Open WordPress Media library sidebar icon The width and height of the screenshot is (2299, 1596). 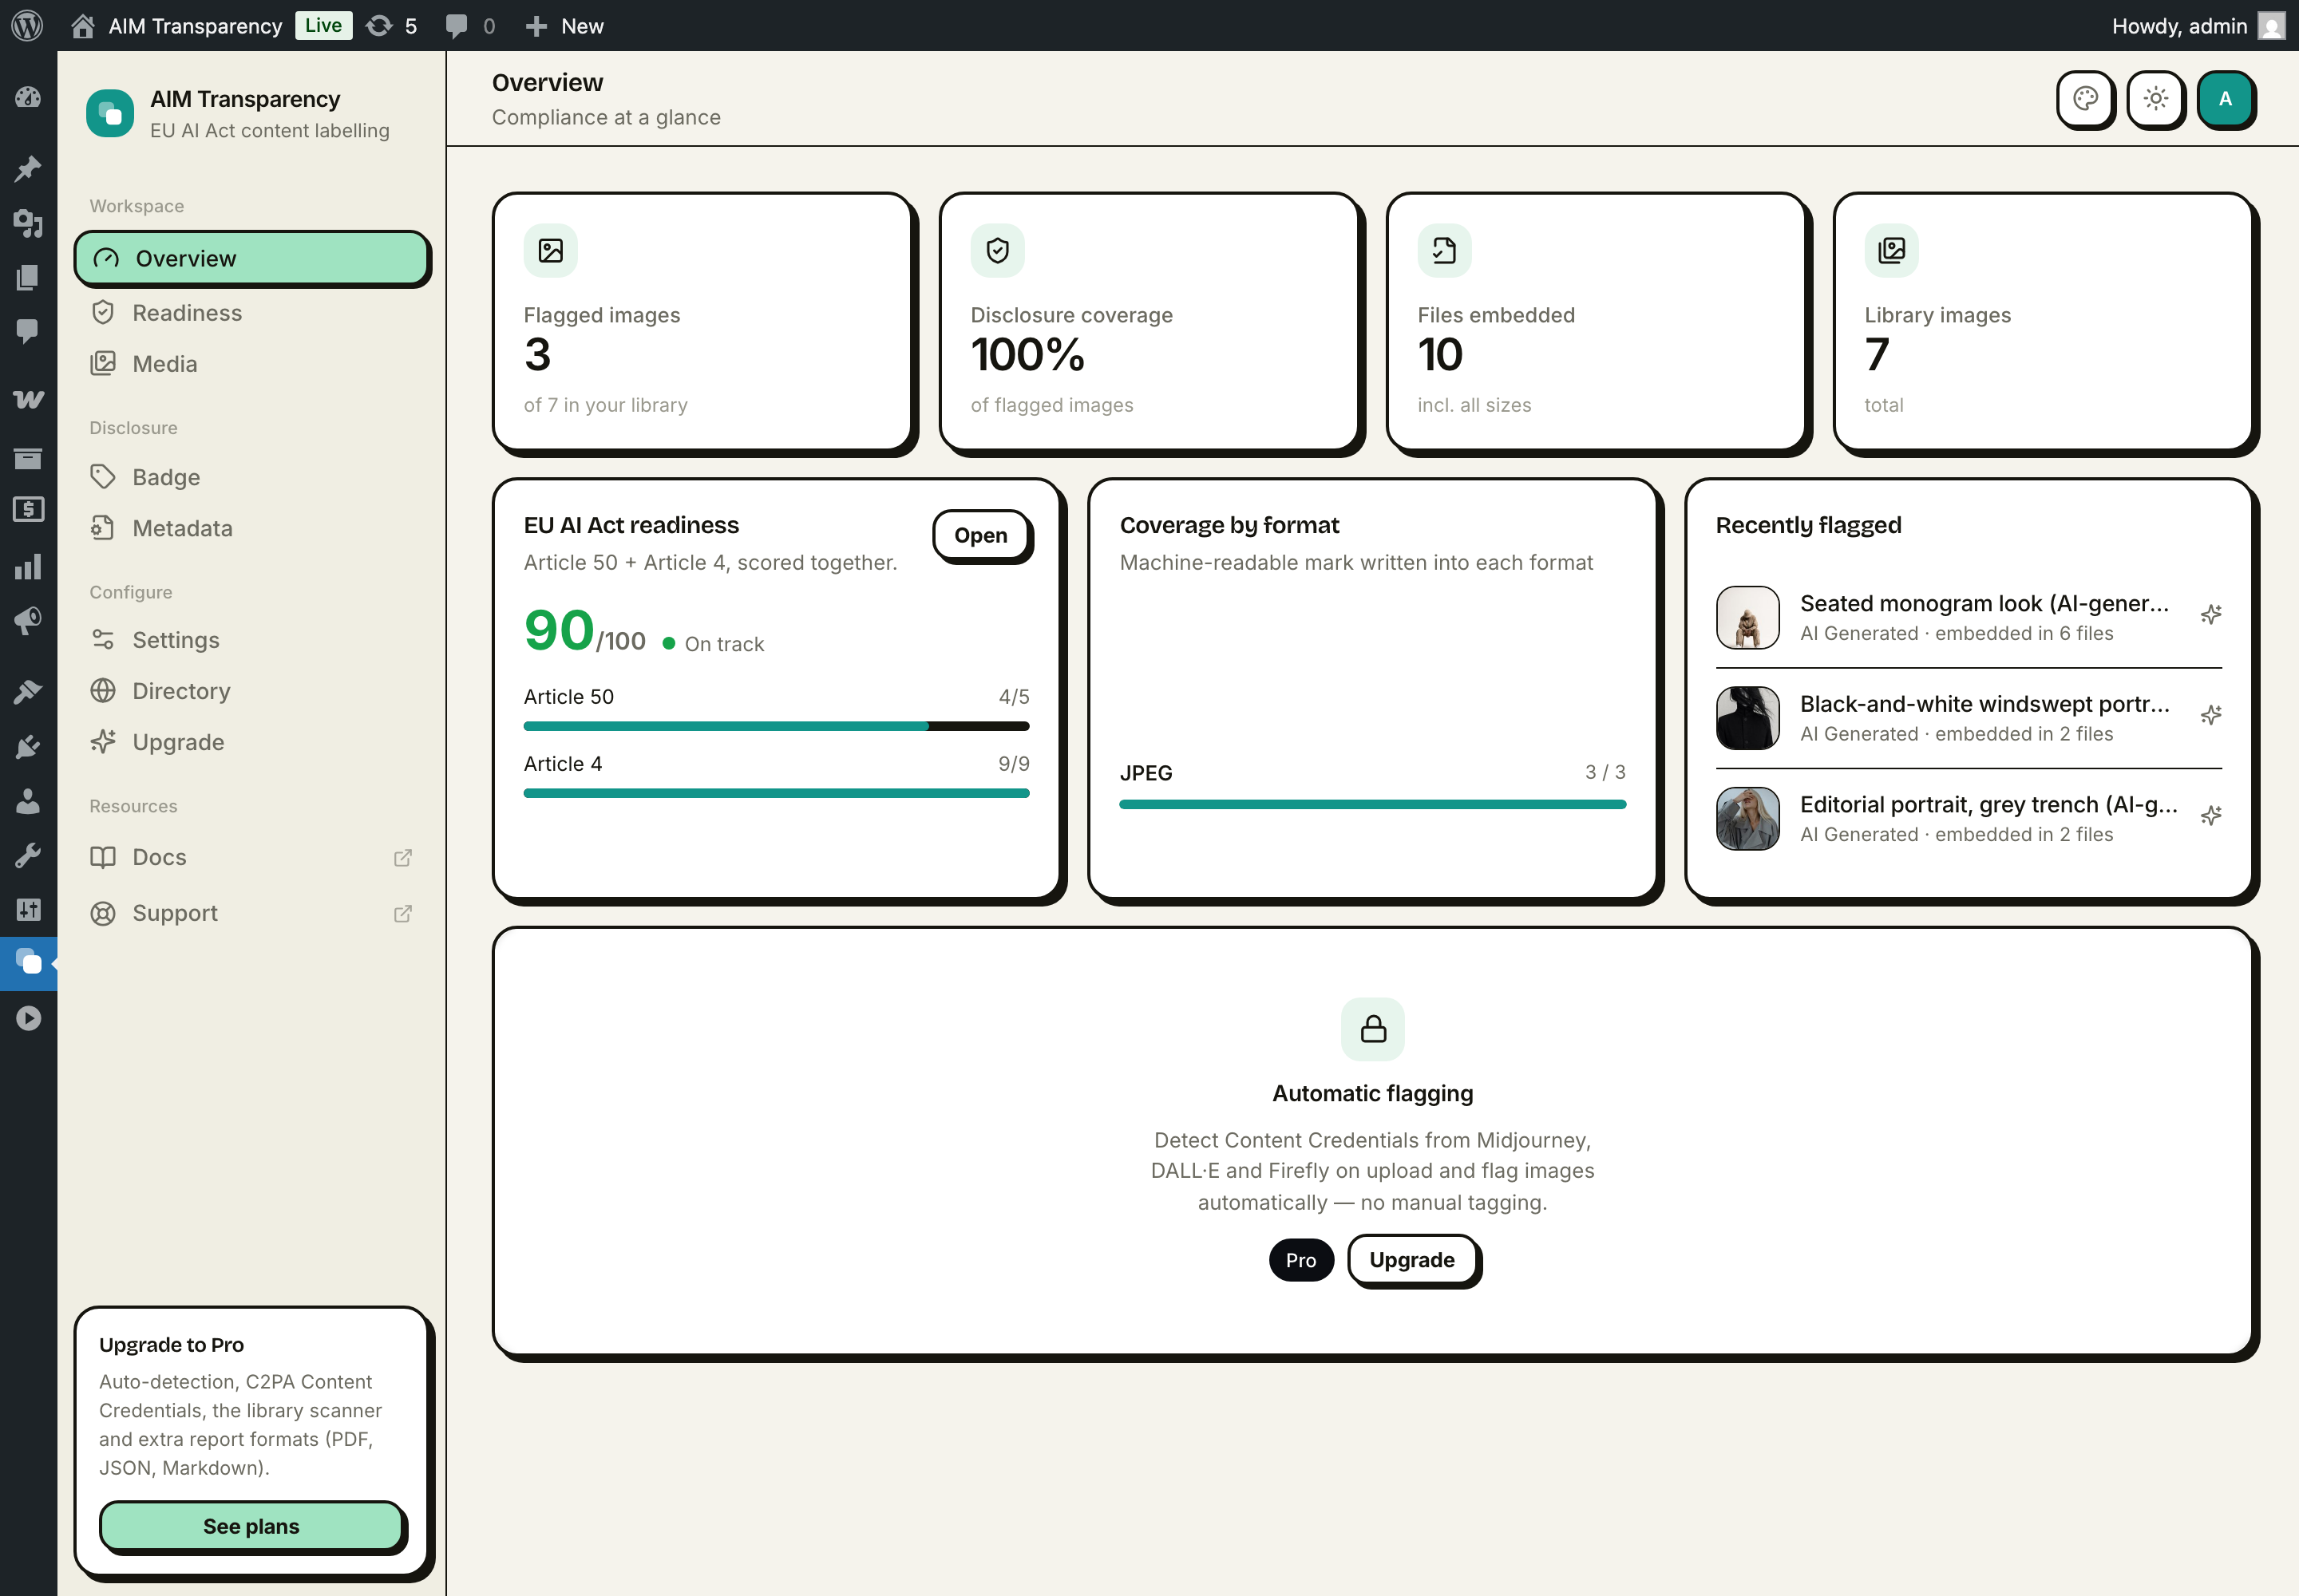(28, 222)
